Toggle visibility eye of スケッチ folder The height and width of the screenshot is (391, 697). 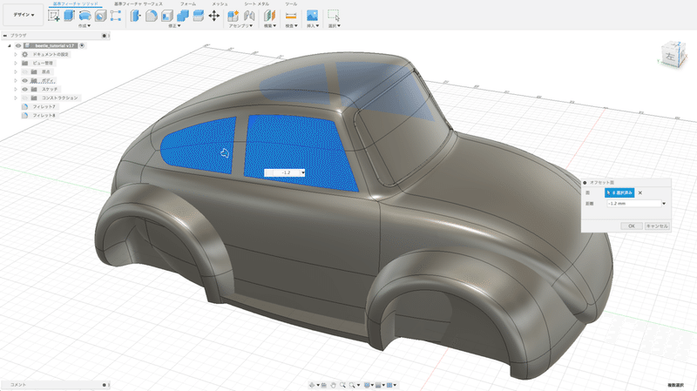[x=25, y=90]
